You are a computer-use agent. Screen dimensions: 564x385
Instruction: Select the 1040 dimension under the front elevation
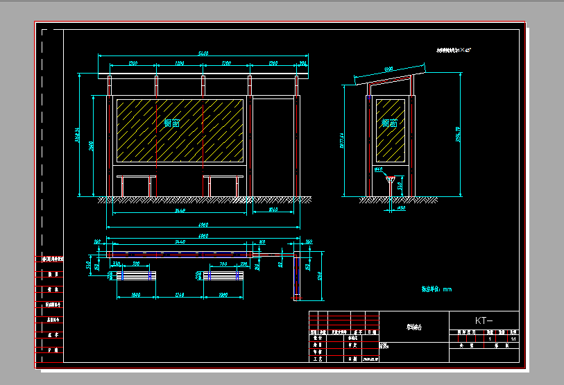273,209
